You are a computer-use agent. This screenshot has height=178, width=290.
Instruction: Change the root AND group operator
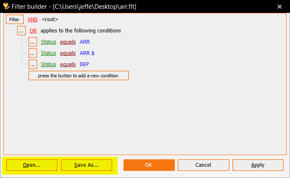33,20
